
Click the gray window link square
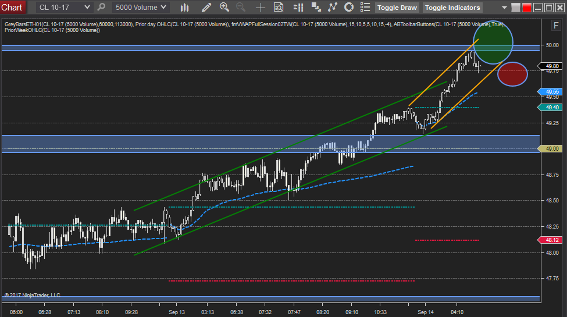click(516, 8)
